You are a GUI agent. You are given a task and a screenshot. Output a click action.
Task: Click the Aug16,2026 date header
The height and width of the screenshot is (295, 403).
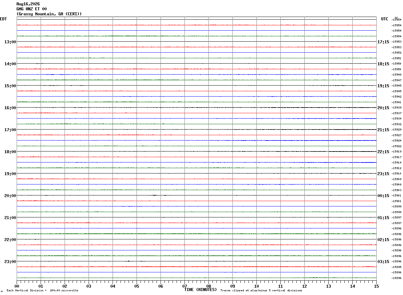pos(28,4)
